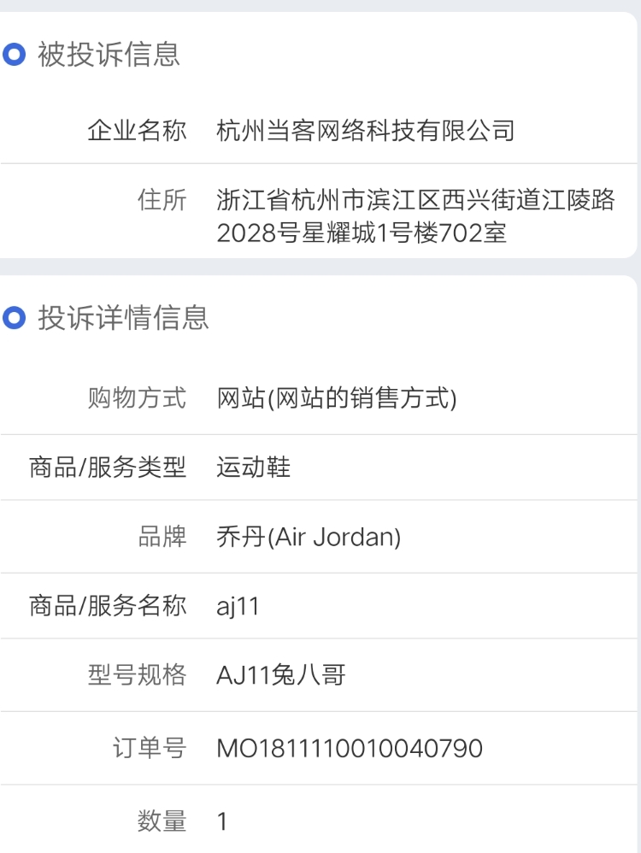Click company name 杭州当客网络科技有限公司

366,131
